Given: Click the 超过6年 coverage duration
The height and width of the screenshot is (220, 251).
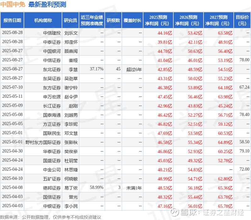Looking at the screenshot, I should tap(134, 69).
